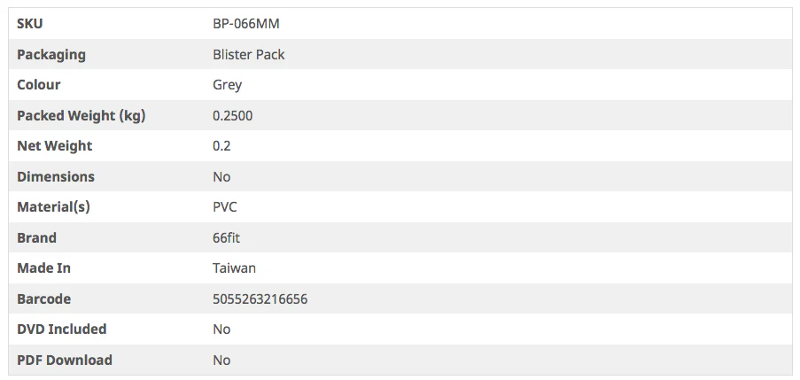
Task: Click the barcode number 5055263216656
Action: [260, 299]
